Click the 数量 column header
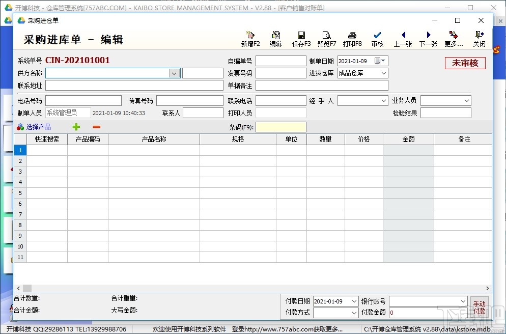 click(x=326, y=139)
